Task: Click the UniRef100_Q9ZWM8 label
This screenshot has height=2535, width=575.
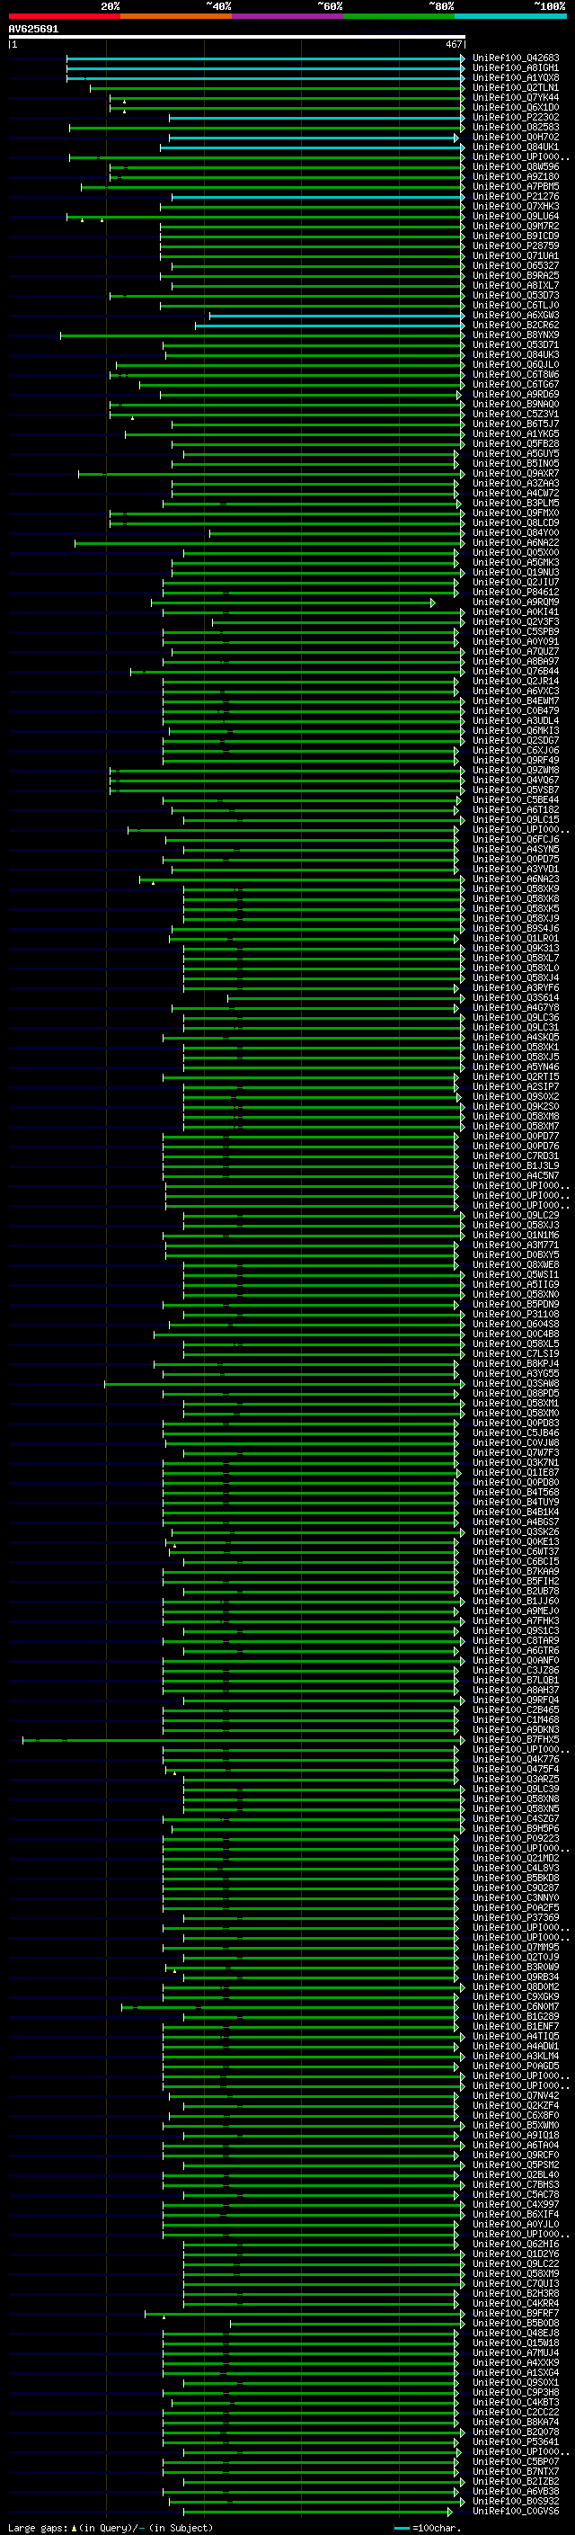Action: [x=516, y=771]
